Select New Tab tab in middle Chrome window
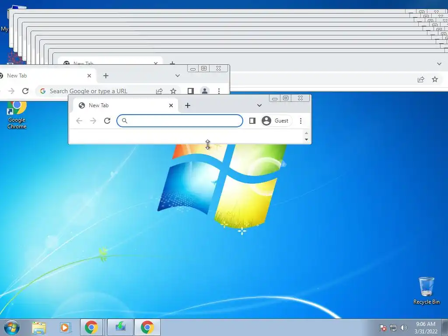Screen dimensions: 448x336 pyautogui.click(x=47, y=76)
